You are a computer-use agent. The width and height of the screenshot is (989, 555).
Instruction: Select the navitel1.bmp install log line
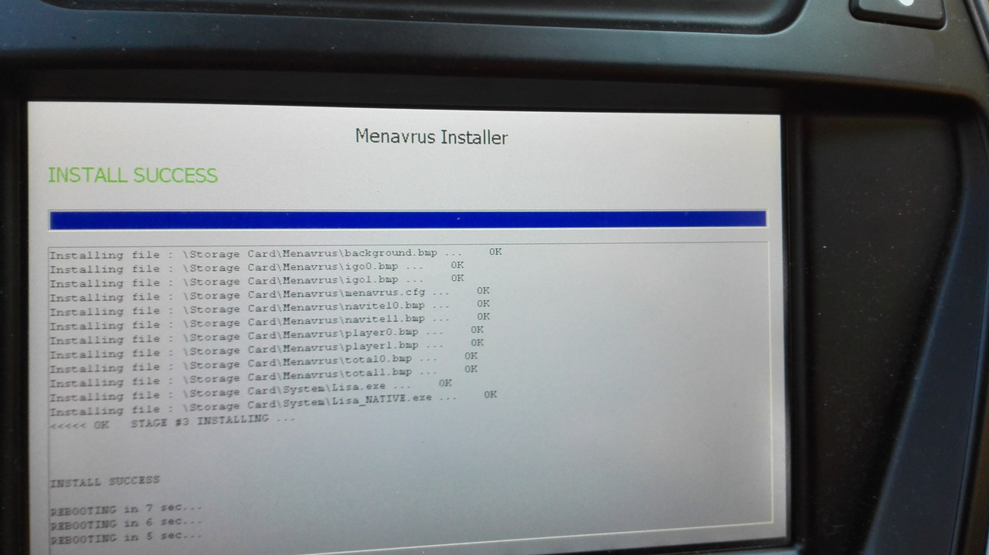(x=270, y=321)
